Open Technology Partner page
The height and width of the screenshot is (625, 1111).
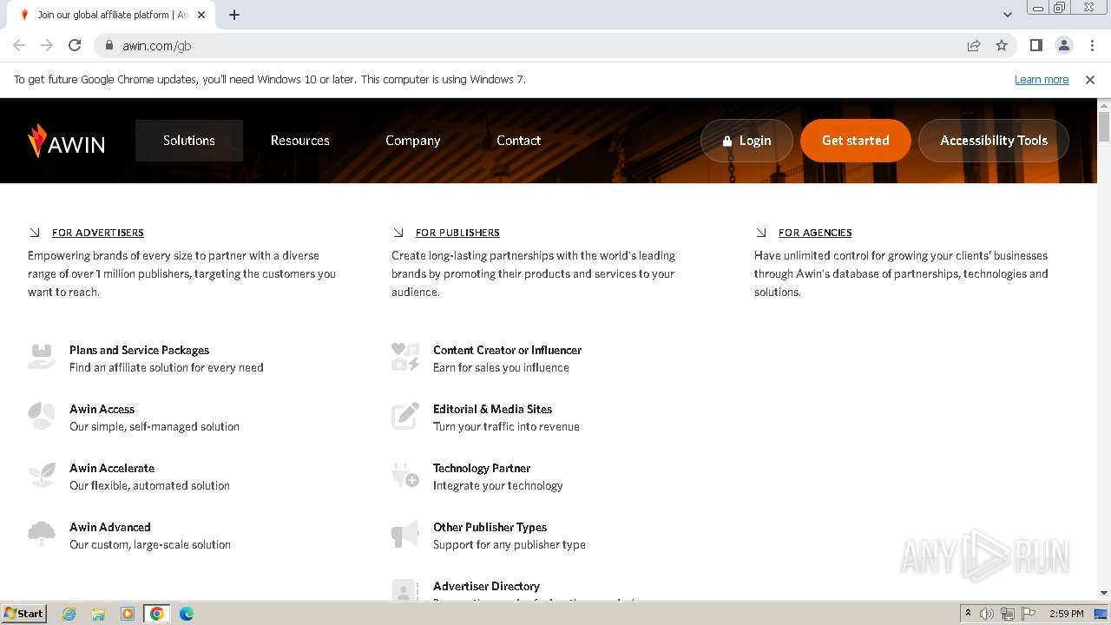coord(482,468)
